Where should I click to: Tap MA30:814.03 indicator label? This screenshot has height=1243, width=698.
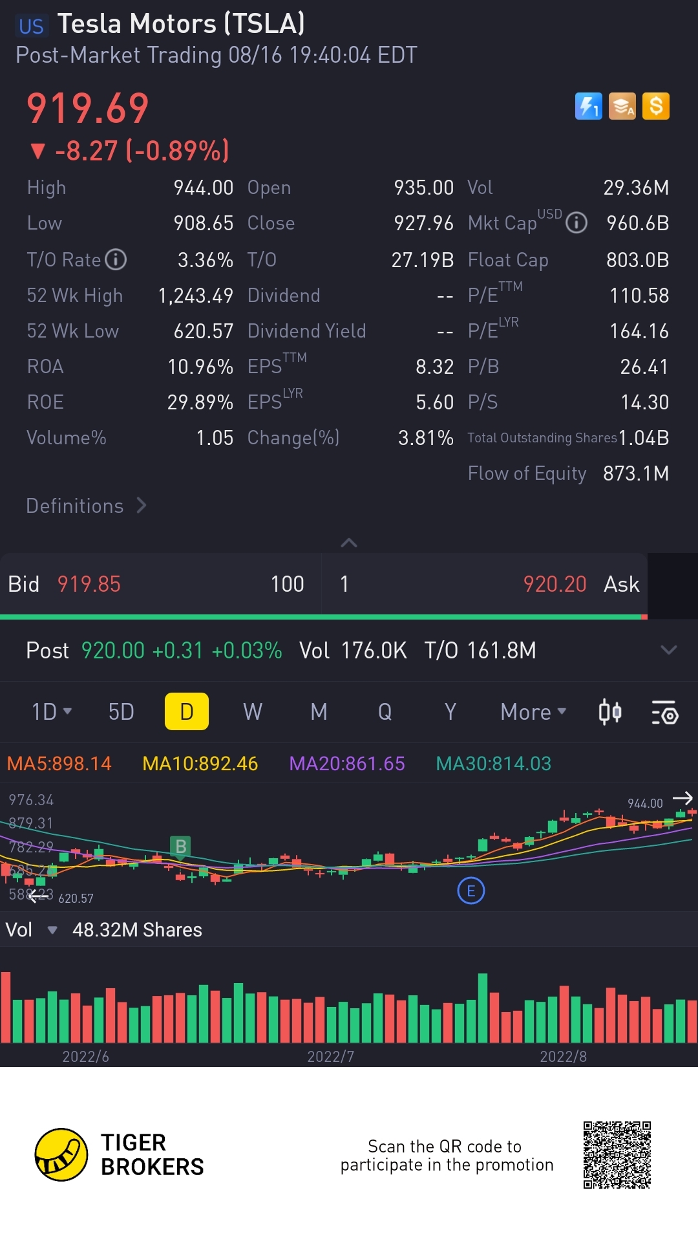494,764
